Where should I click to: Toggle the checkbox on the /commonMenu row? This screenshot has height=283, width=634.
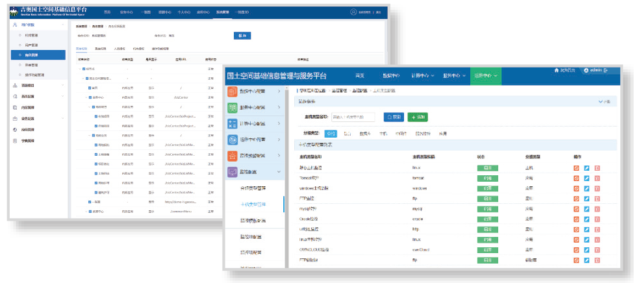pyautogui.click(x=90, y=212)
